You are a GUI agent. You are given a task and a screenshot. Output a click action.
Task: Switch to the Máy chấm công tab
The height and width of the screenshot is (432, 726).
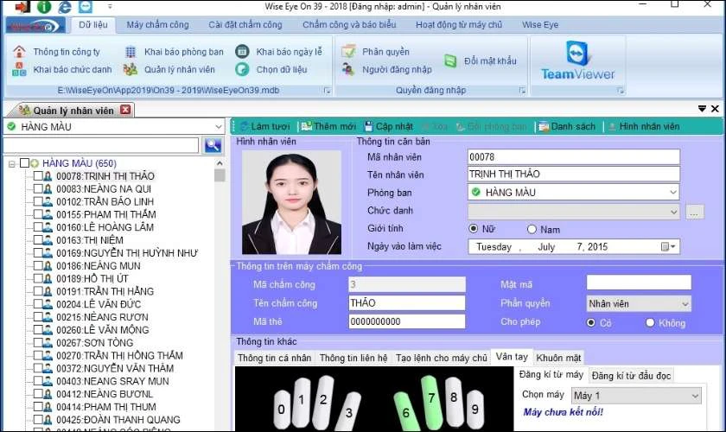(x=159, y=24)
